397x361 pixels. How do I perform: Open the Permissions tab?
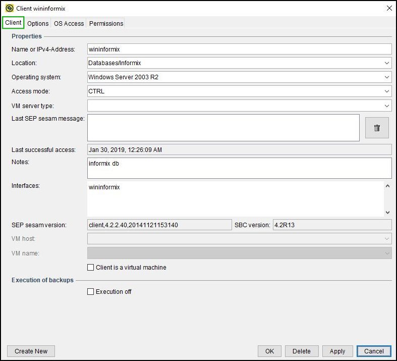[106, 23]
